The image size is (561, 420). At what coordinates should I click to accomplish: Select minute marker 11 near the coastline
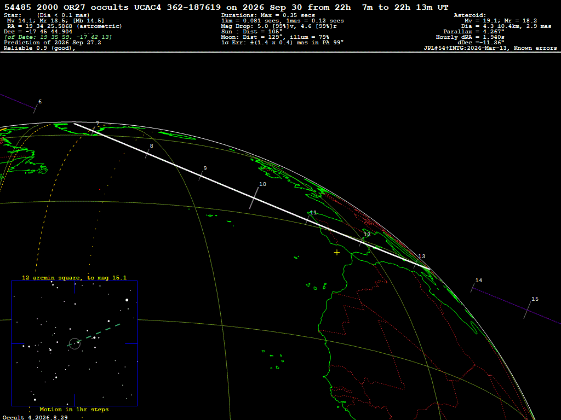tap(313, 213)
